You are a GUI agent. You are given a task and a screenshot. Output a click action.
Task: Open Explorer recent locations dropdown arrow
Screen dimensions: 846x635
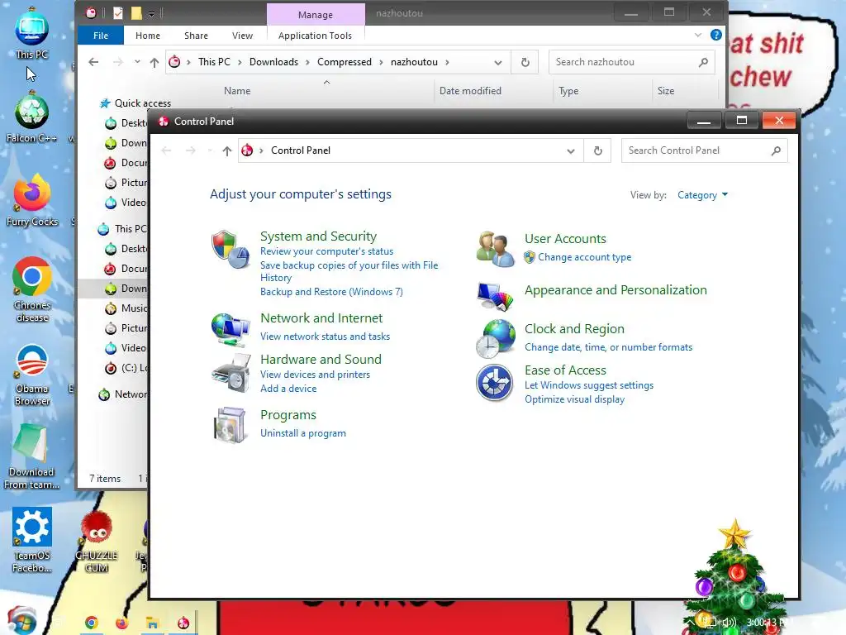(x=138, y=62)
